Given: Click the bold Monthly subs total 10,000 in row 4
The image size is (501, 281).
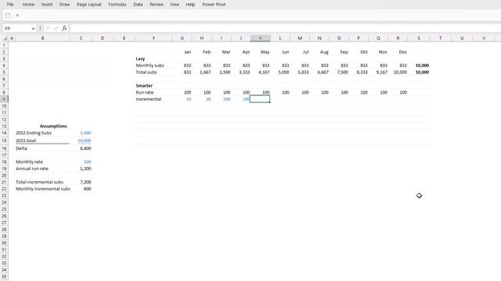Looking at the screenshot, I should pos(422,66).
